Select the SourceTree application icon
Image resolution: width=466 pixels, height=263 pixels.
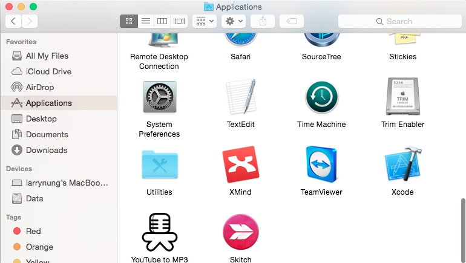point(321,40)
